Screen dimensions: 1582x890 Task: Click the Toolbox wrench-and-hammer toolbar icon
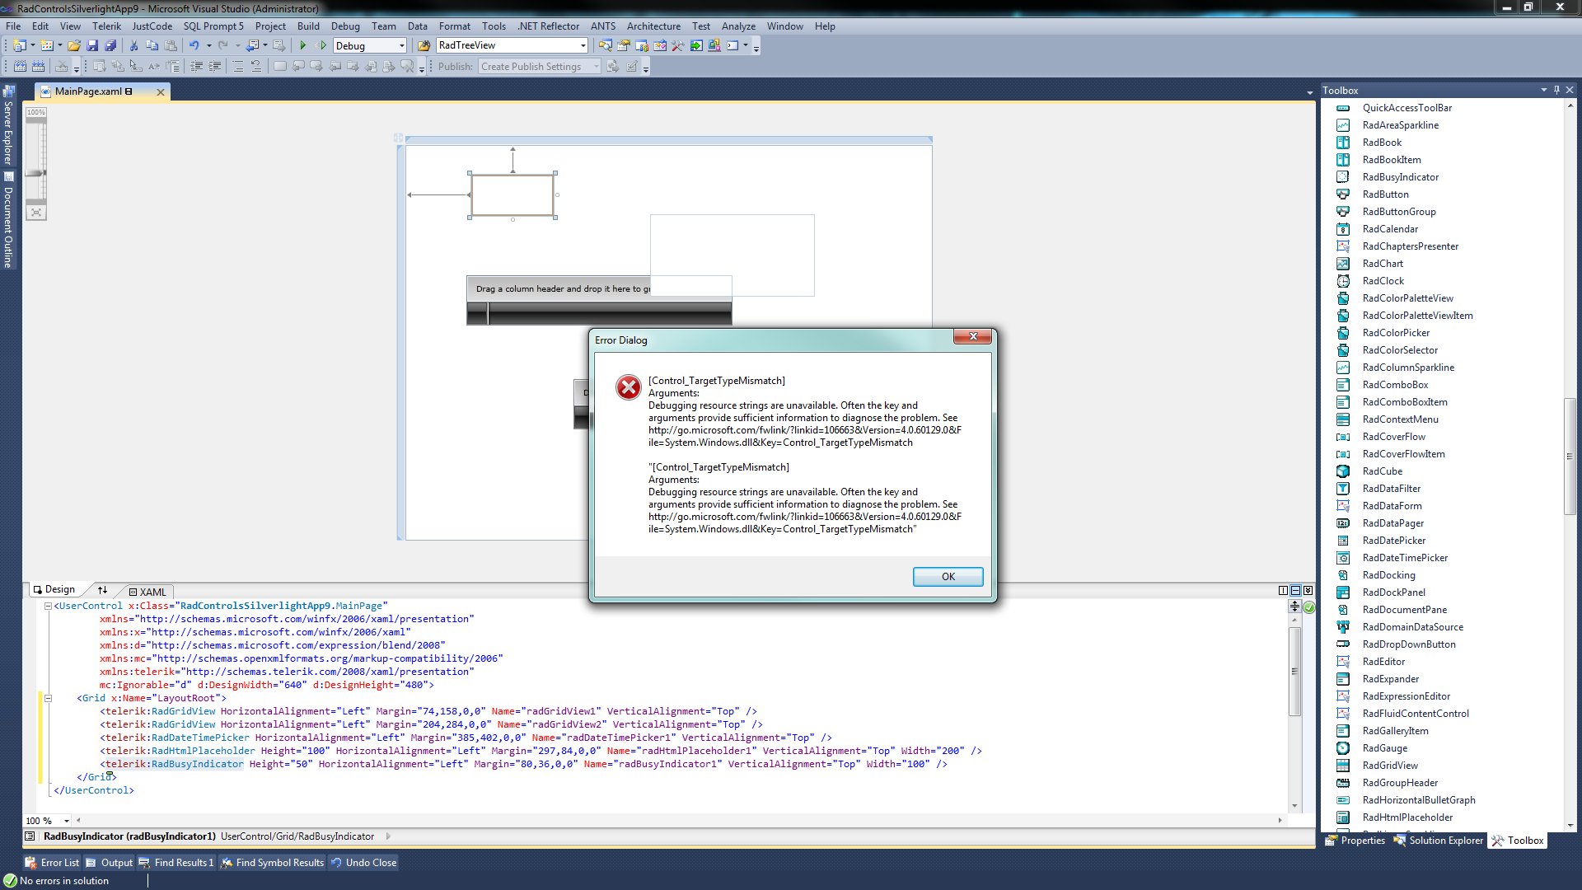point(678,46)
